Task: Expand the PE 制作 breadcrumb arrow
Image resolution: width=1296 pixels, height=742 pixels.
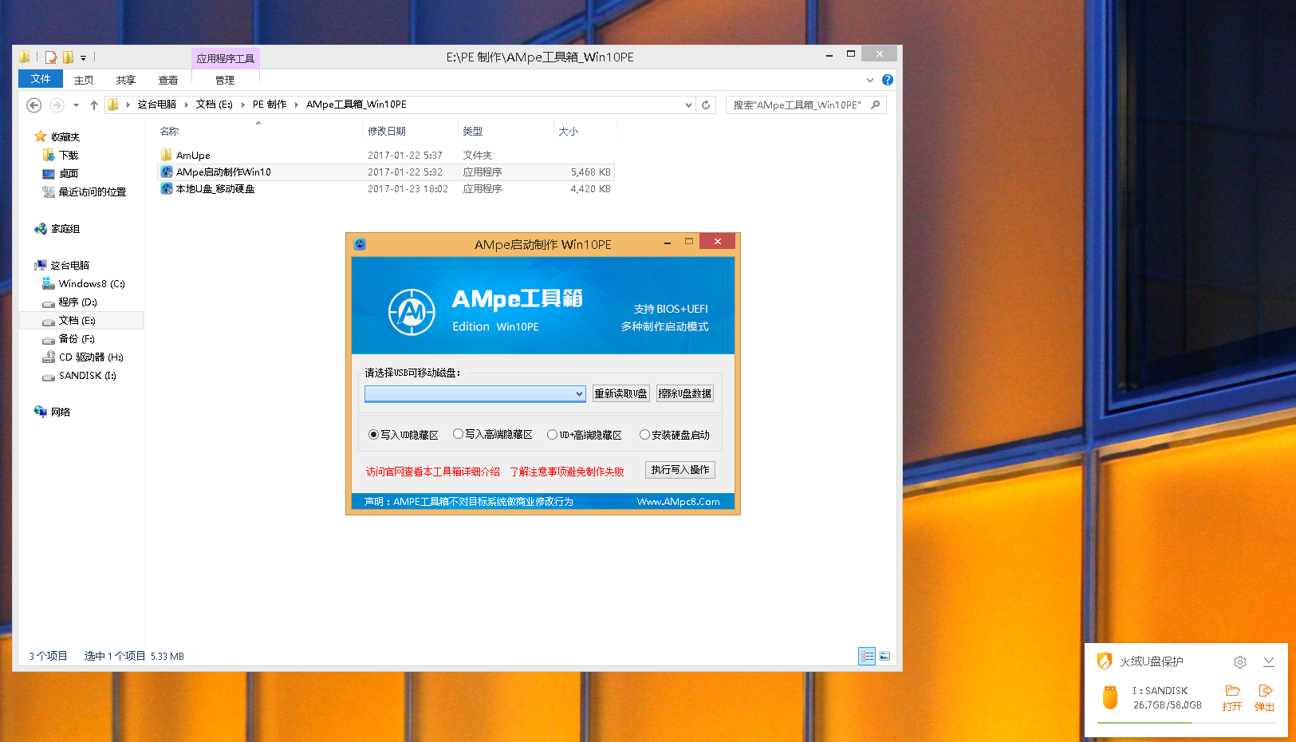Action: point(296,105)
